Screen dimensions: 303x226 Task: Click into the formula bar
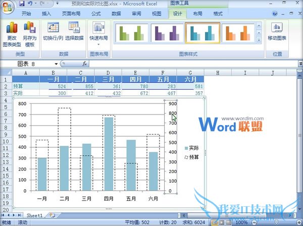(x=193, y=64)
